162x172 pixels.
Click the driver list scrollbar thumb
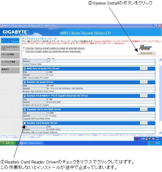pos(160,93)
